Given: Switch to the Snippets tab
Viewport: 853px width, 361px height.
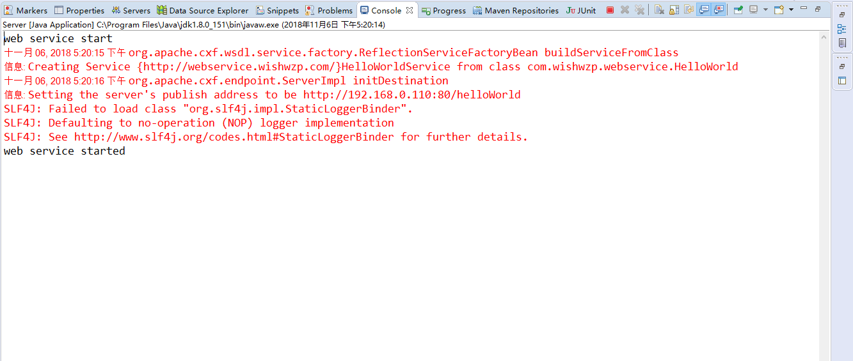Looking at the screenshot, I should [x=278, y=10].
